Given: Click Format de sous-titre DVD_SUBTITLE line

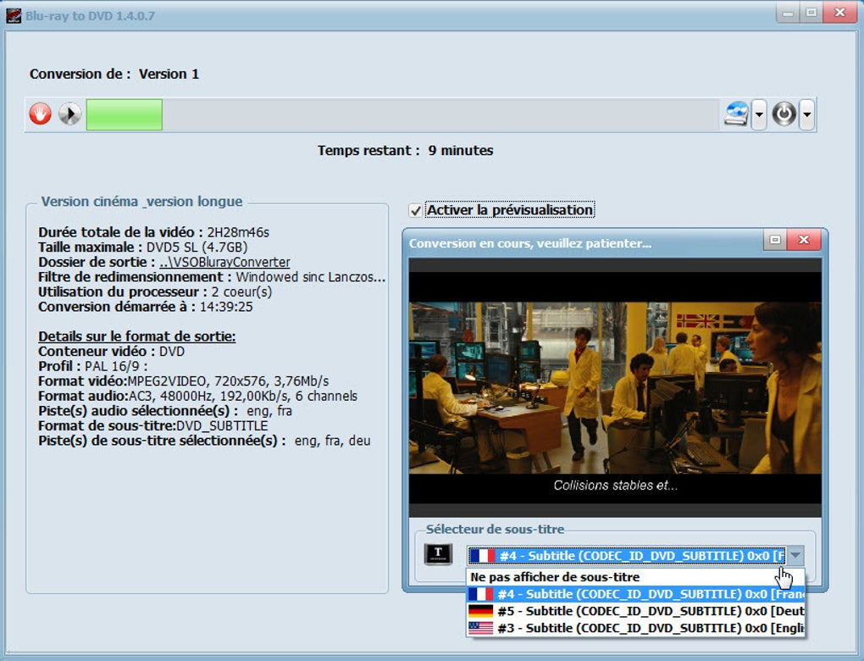Looking at the screenshot, I should point(153,426).
